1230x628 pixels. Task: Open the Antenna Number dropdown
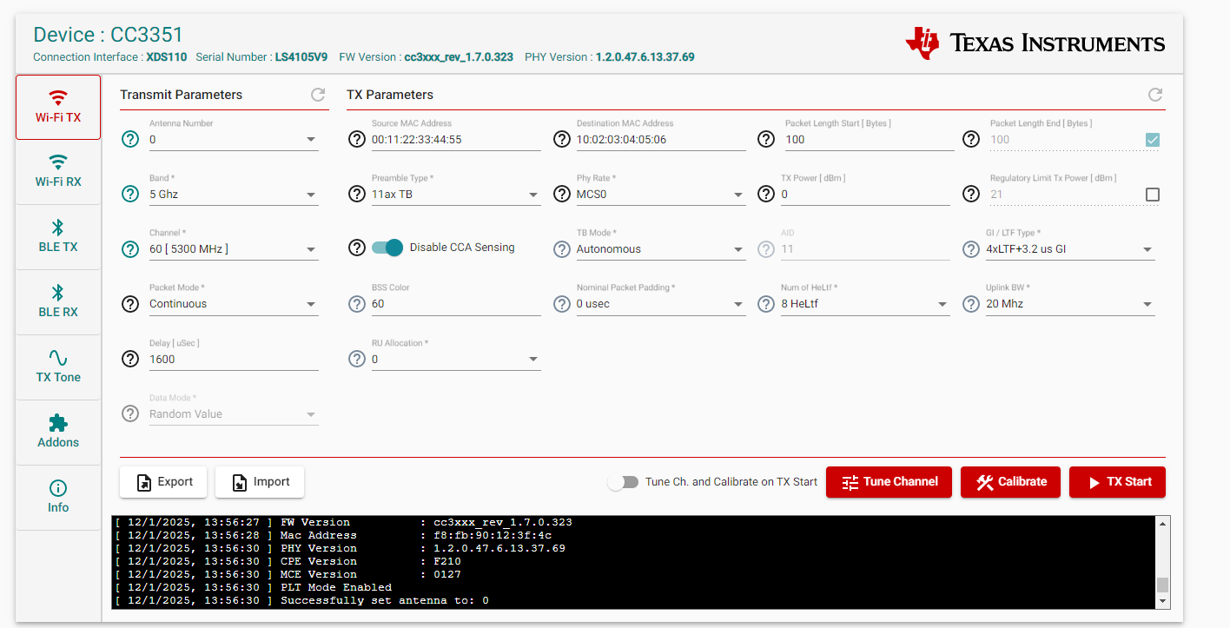pyautogui.click(x=234, y=139)
